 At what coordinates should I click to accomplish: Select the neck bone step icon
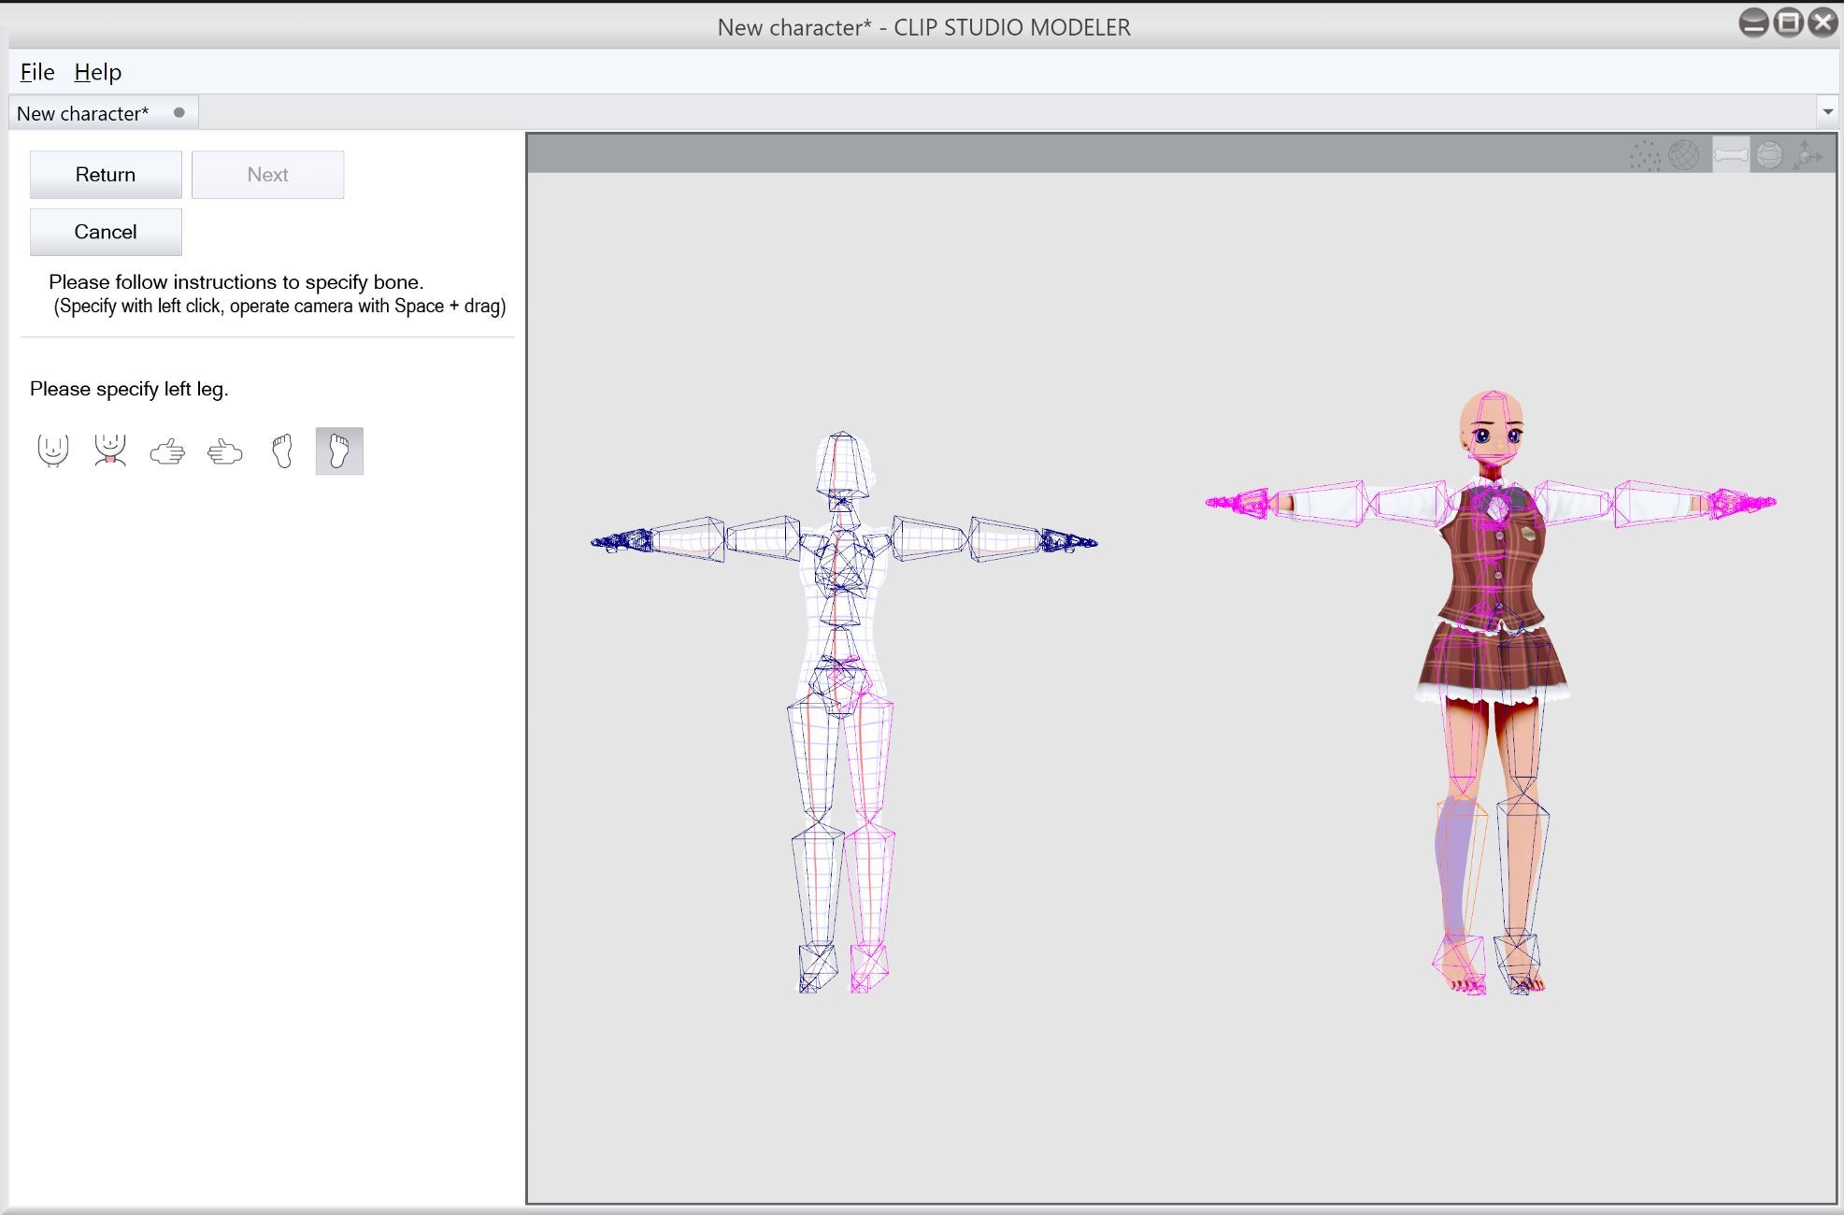pos(110,451)
